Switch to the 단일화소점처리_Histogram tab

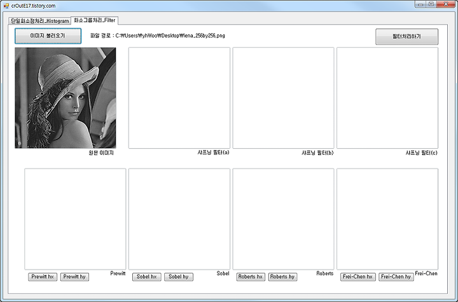pyautogui.click(x=39, y=21)
